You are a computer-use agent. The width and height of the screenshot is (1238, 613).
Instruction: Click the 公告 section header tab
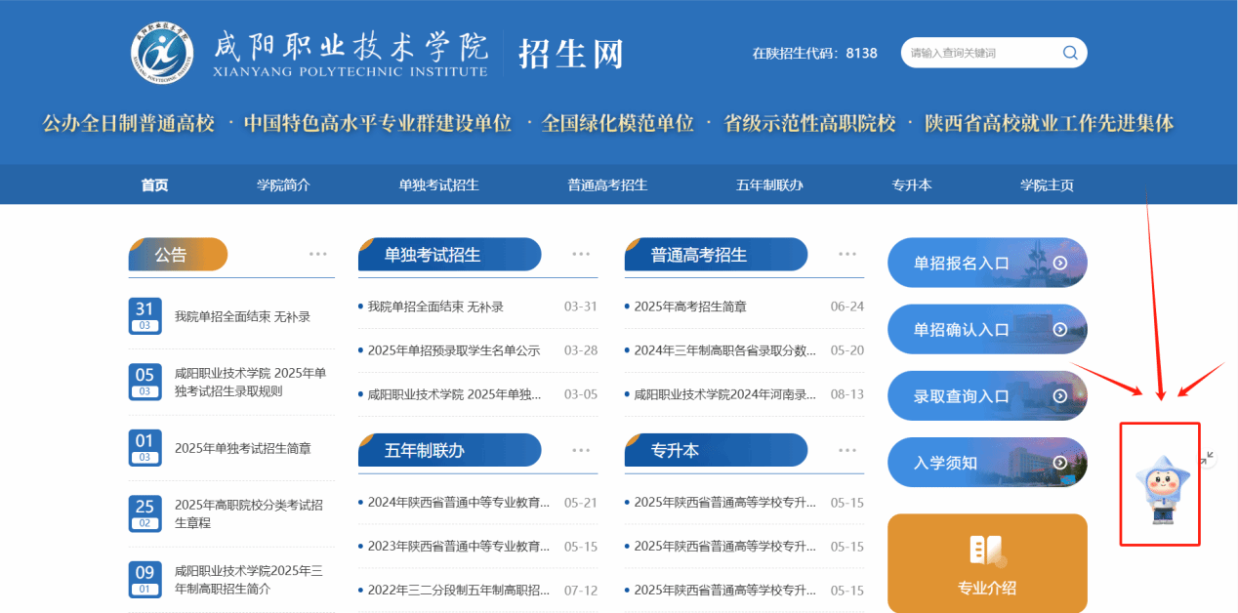(x=178, y=255)
